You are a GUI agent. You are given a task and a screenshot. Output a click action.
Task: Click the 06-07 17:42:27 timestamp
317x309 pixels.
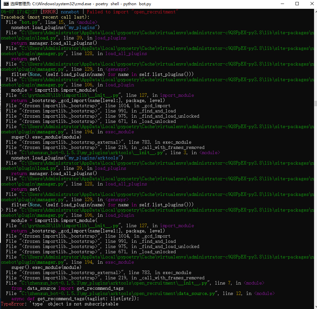point(19,12)
